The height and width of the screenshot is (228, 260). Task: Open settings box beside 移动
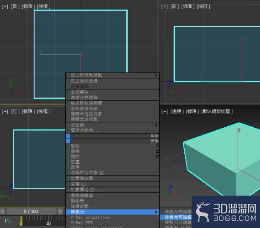click(157, 146)
